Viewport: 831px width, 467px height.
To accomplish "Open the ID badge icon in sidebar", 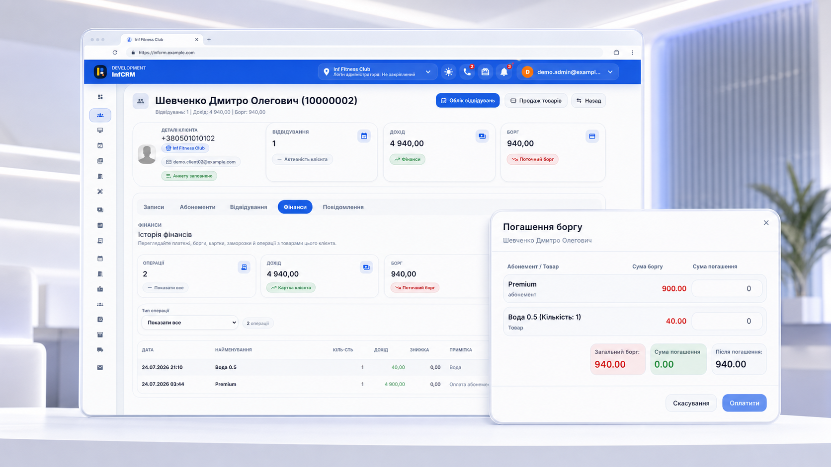I will [100, 289].
